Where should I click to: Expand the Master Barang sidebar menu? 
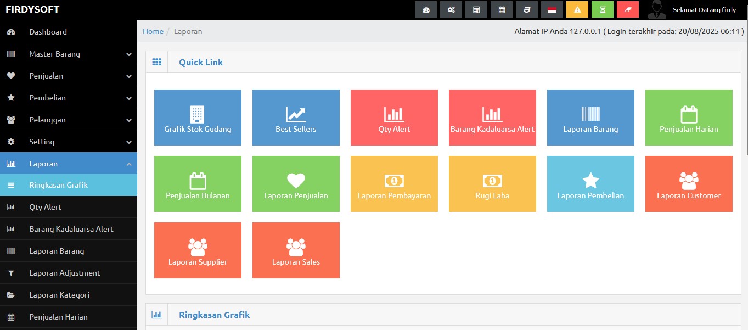(69, 54)
